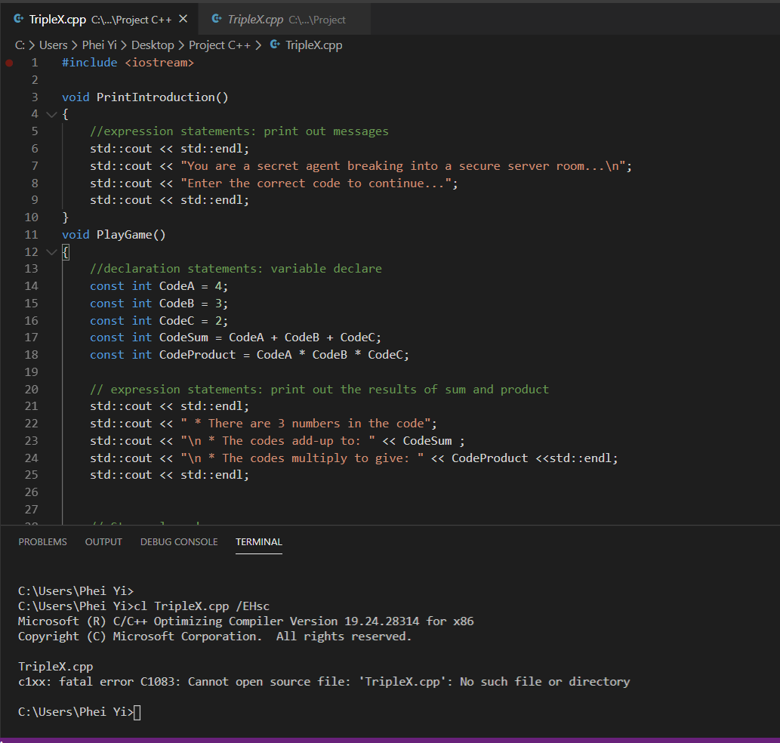Click the TripleX.cpp file name in the breadcrumb
780x743 pixels.
point(313,45)
